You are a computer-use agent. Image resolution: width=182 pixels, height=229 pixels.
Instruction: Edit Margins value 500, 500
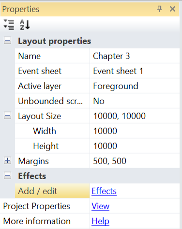pos(135,161)
